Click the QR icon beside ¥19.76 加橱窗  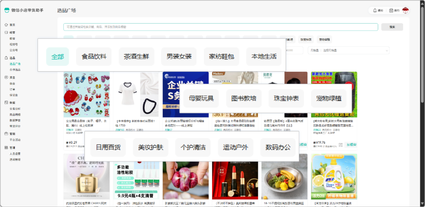(341, 145)
